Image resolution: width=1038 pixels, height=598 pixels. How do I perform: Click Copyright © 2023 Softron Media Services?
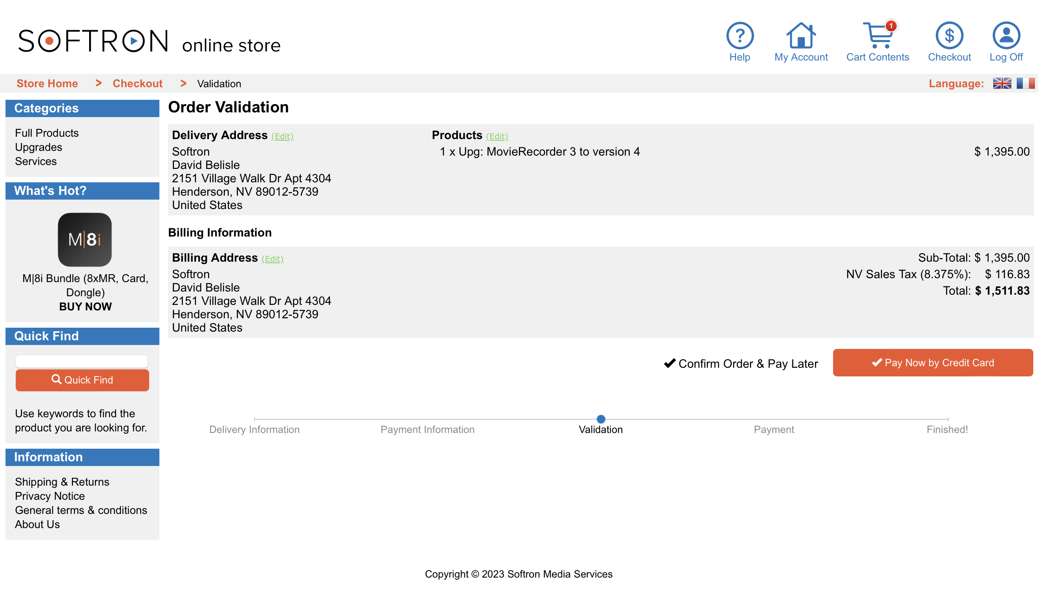coord(519,574)
